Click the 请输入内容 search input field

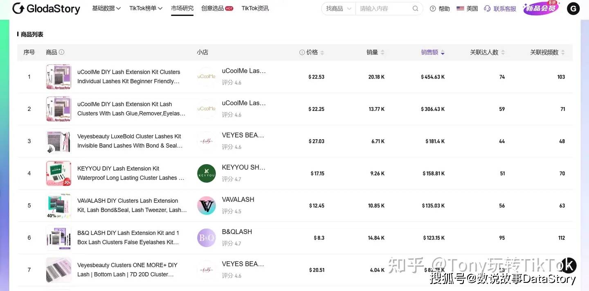pos(384,9)
